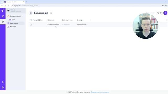The width and height of the screenshot is (168, 94).
Task: Open the Panteo workspace switcher
Action: pyautogui.click(x=16, y=10)
